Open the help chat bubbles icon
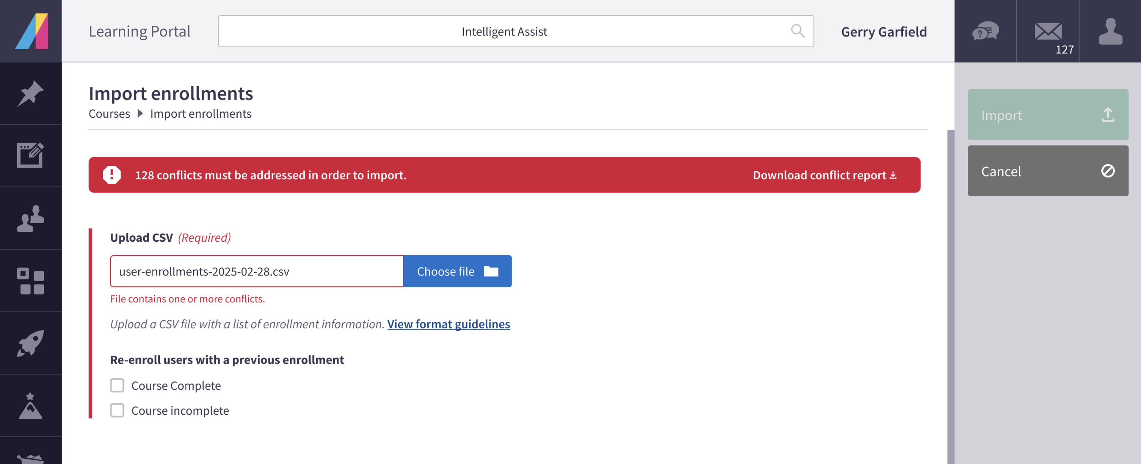This screenshot has width=1141, height=464. [986, 31]
